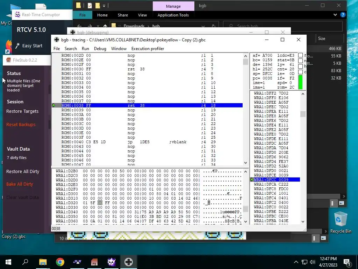Open the Execution profiler menu
Image resolution: width=358 pixels, height=269 pixels.
(x=148, y=48)
